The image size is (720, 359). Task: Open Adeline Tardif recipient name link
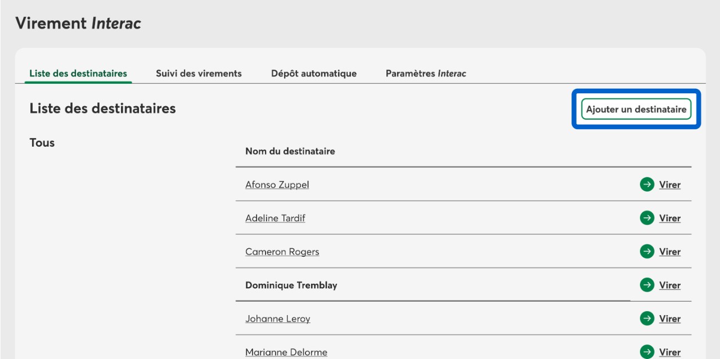(x=275, y=218)
